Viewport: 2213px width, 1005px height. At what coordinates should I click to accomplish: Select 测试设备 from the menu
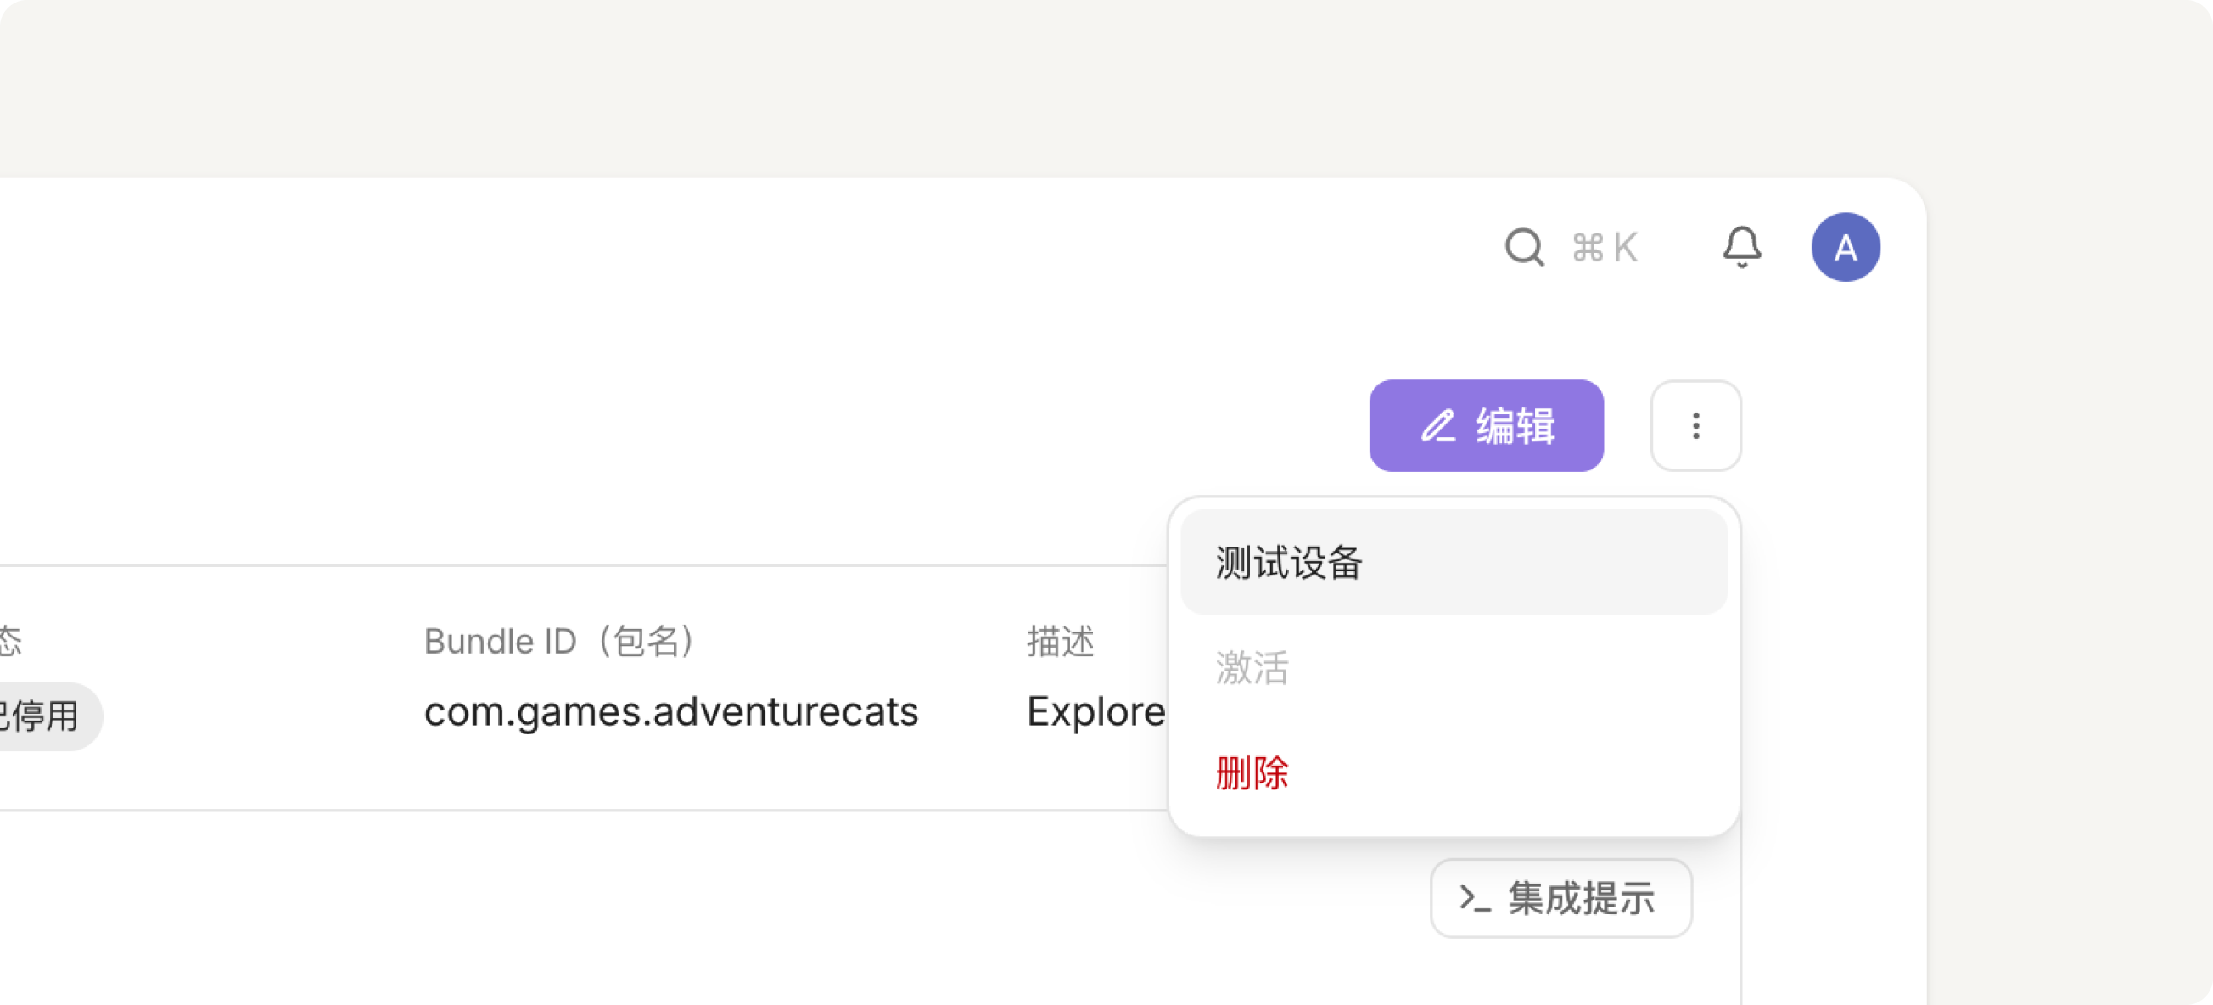(1454, 562)
